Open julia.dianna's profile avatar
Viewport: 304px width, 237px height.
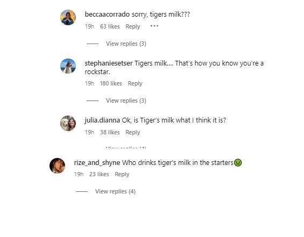[68, 123]
